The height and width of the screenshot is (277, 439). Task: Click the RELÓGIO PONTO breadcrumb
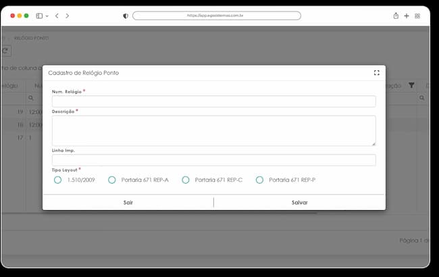tap(32, 38)
